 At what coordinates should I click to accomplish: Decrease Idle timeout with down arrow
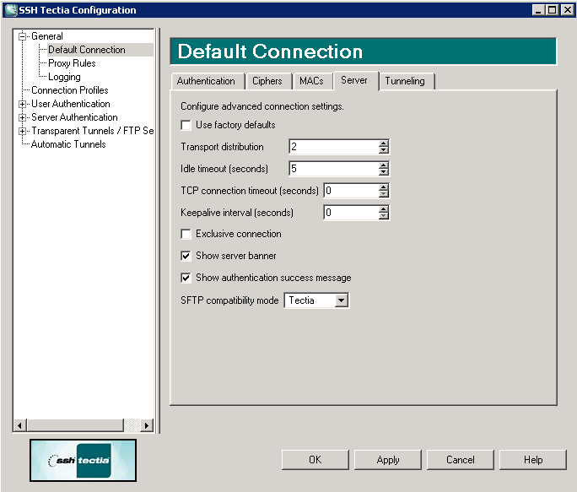click(x=384, y=172)
